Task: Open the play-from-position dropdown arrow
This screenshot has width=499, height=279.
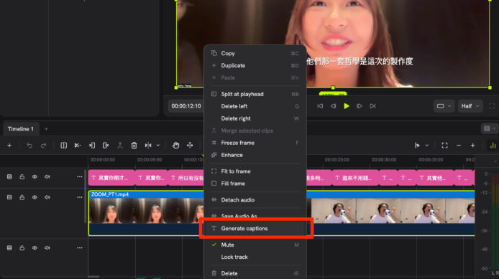Action: click(427, 146)
